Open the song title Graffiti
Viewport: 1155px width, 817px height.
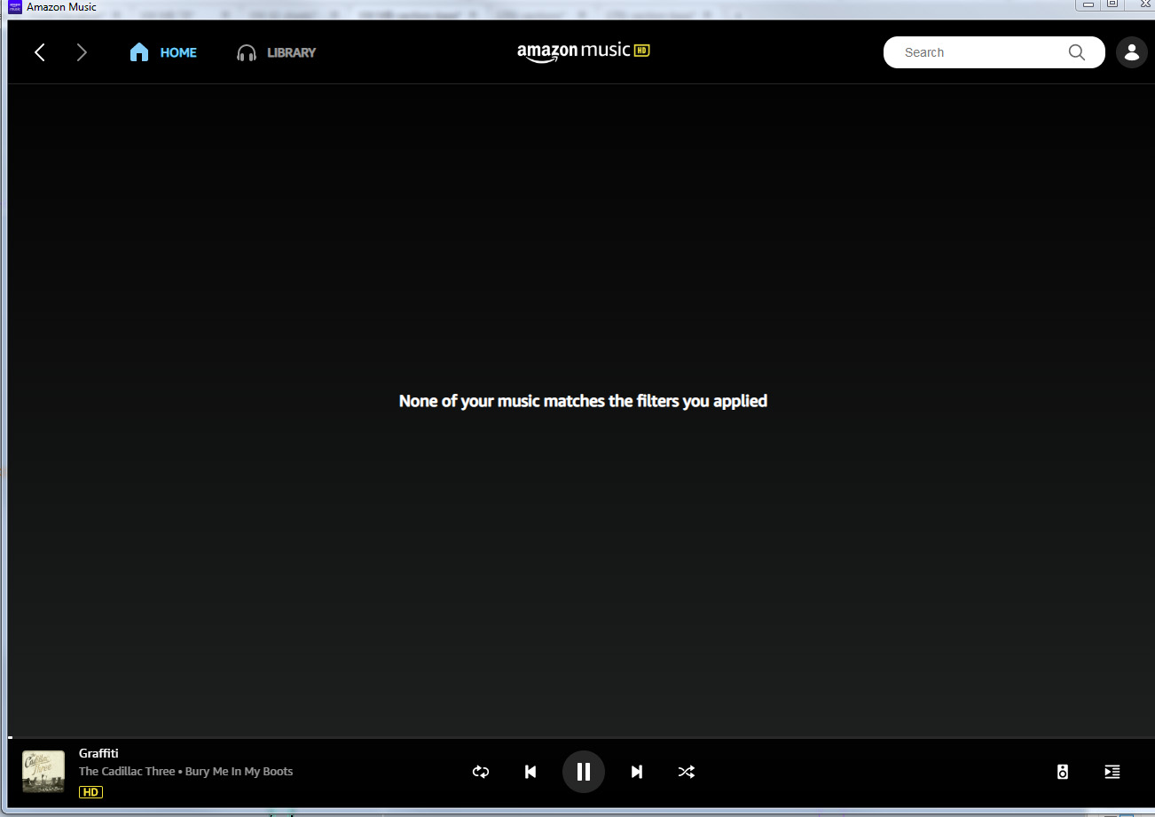(99, 752)
